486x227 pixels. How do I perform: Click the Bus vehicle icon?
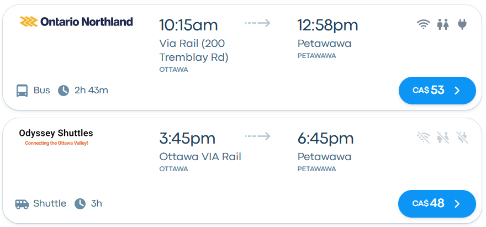click(x=22, y=91)
